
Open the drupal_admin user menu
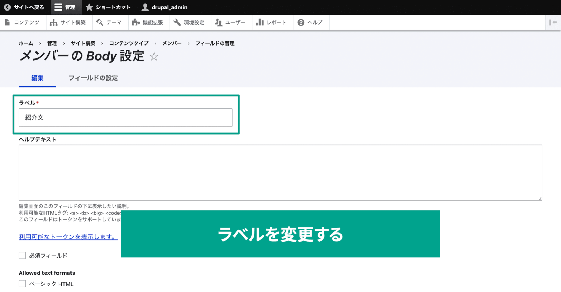pos(164,7)
